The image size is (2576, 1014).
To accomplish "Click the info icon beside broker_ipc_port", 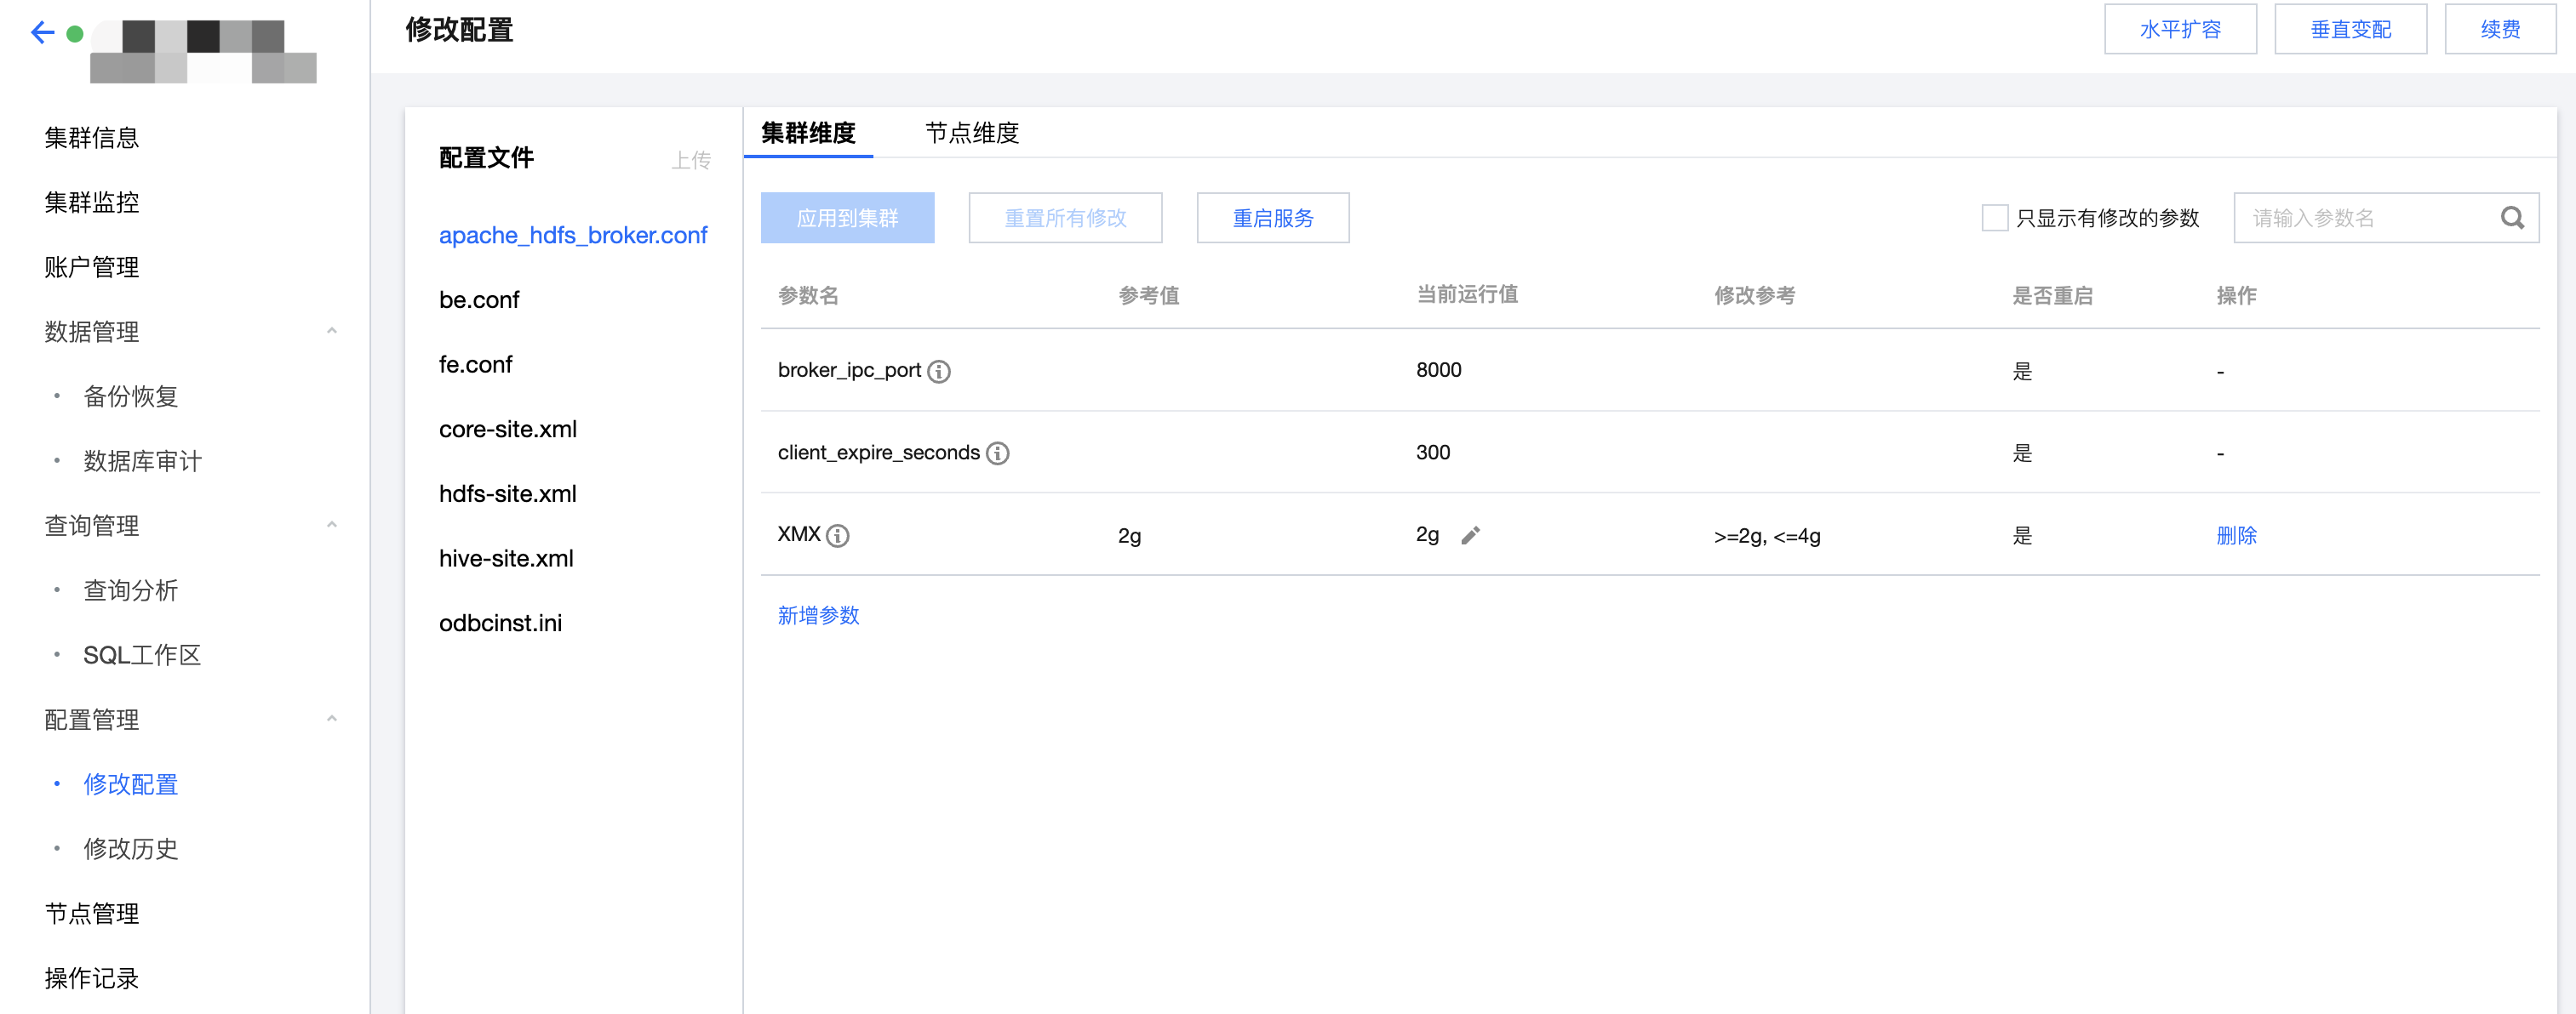I will (x=938, y=372).
